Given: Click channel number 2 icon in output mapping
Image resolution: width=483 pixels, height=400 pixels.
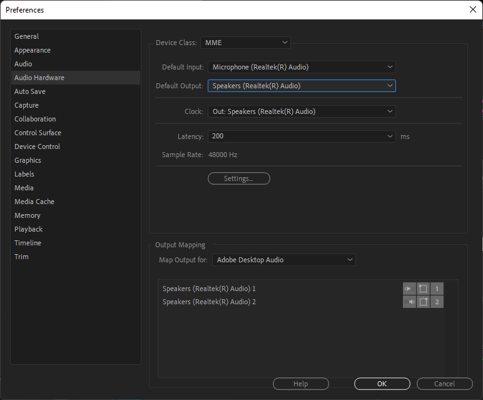Looking at the screenshot, I should click(x=437, y=302).
